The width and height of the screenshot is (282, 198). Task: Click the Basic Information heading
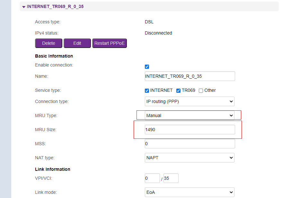tap(54, 56)
